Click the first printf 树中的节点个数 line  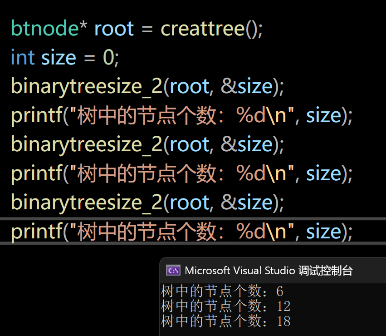tap(182, 116)
